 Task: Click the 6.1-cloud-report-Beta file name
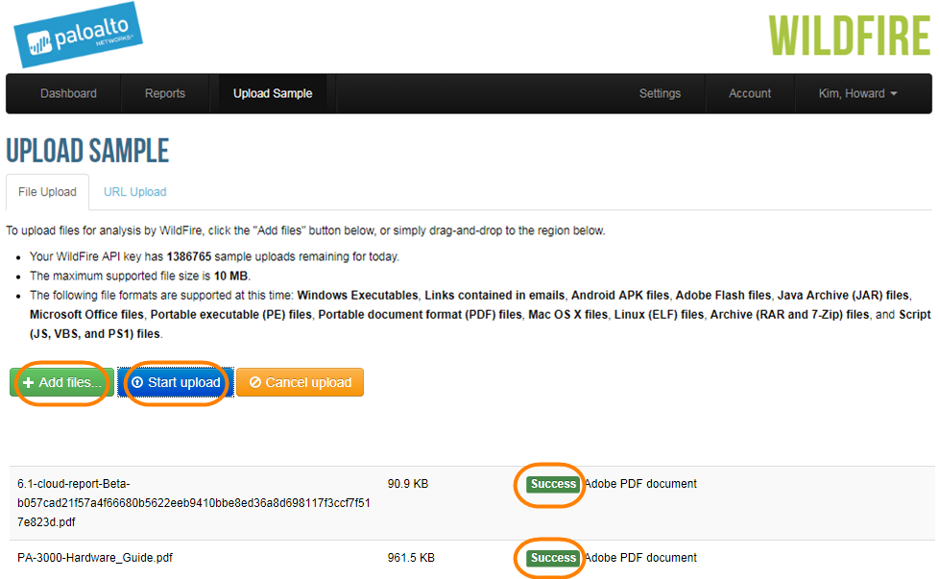(x=193, y=503)
